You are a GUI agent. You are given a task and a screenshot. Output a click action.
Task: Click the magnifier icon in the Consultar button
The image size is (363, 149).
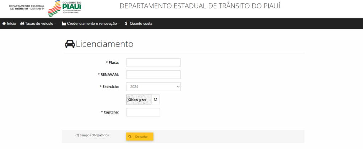click(x=130, y=136)
